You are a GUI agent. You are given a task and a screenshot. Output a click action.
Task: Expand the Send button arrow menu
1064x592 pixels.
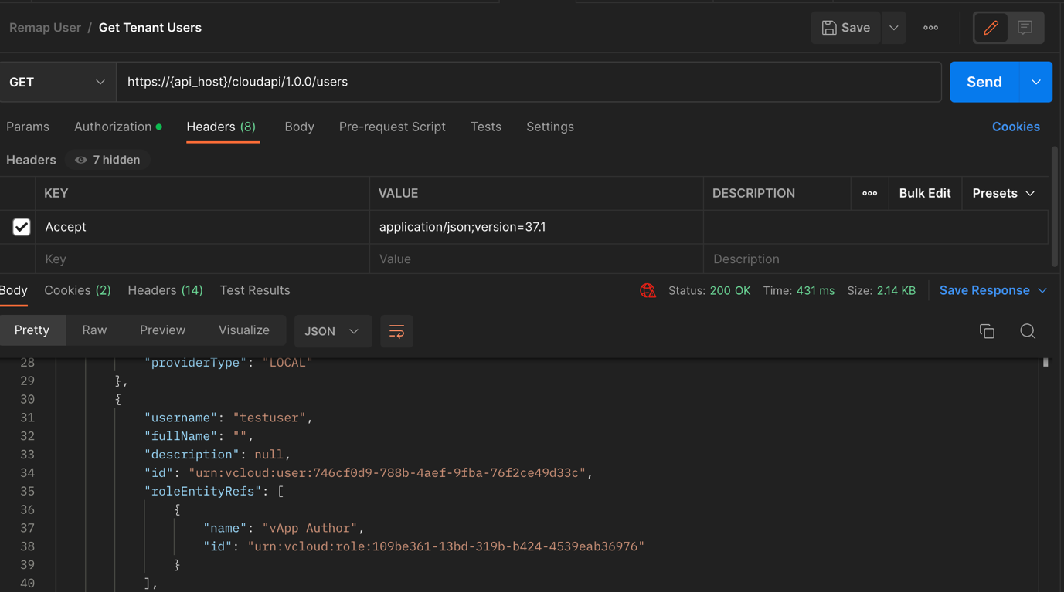1035,82
